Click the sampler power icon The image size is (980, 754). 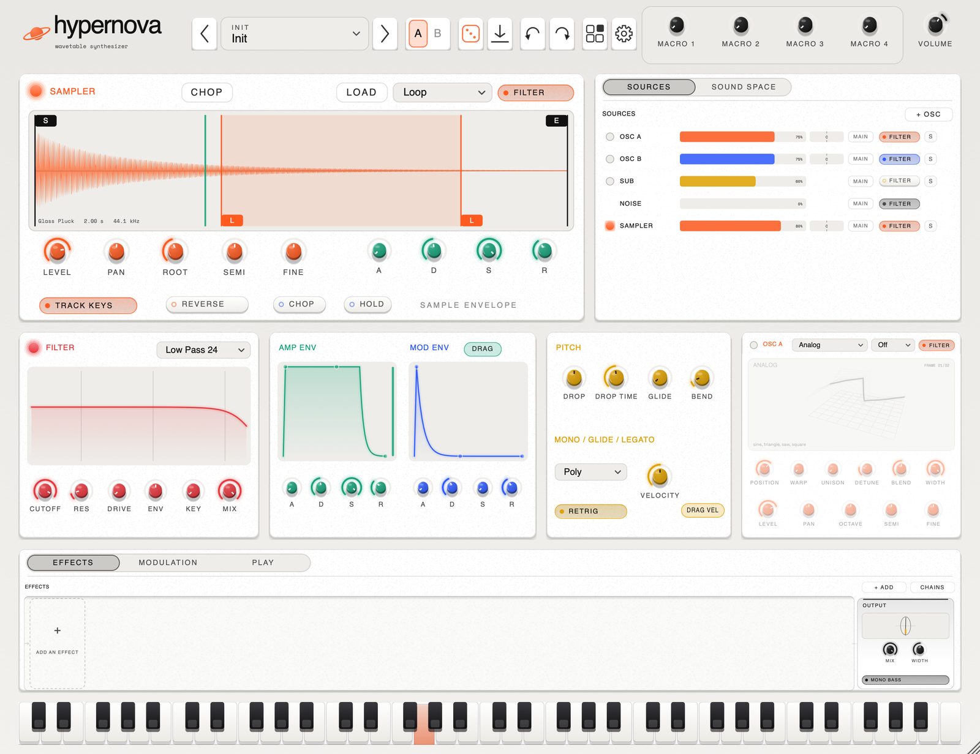coord(36,91)
